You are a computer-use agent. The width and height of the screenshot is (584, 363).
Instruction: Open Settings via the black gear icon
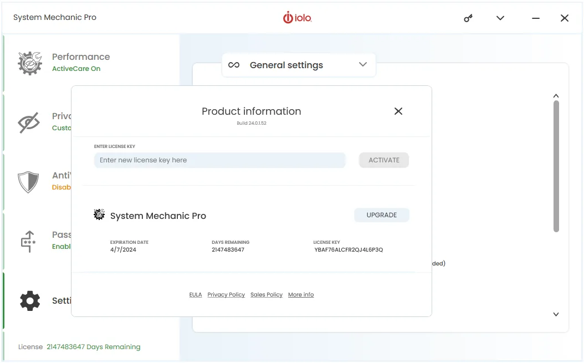pyautogui.click(x=30, y=301)
